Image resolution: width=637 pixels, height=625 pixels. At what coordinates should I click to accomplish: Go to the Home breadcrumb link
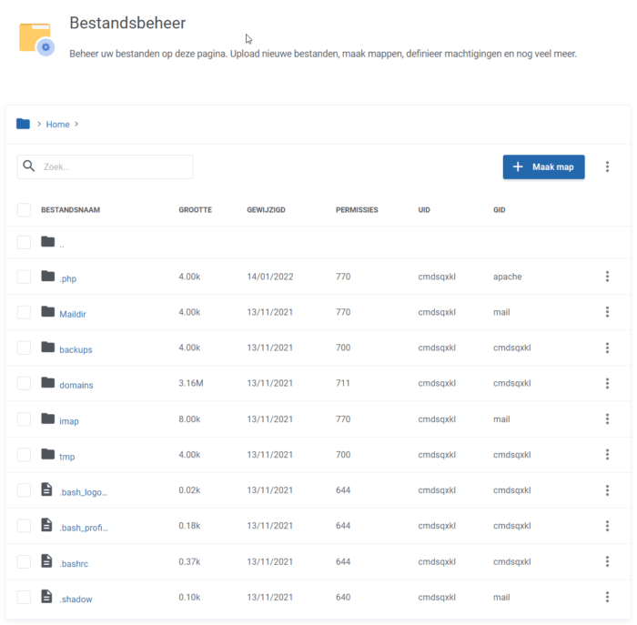(57, 125)
